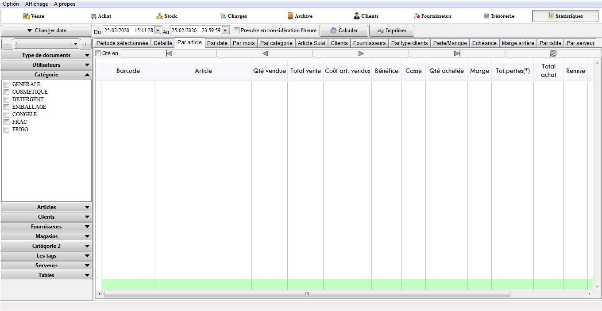Click the Article column header

(203, 71)
